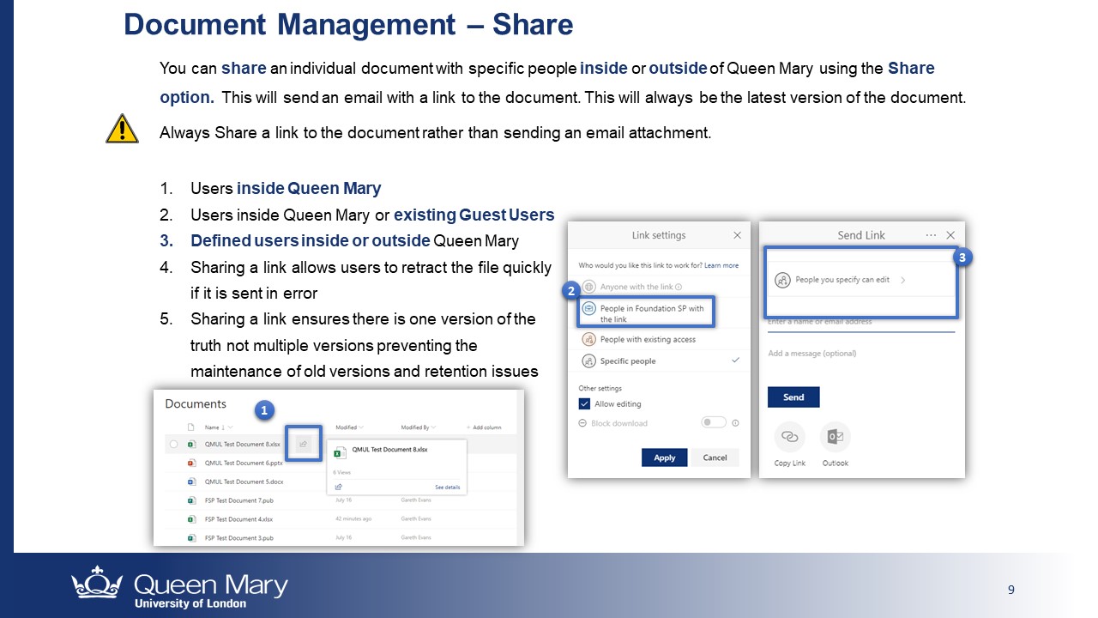Click the file type column header icon

(192, 427)
